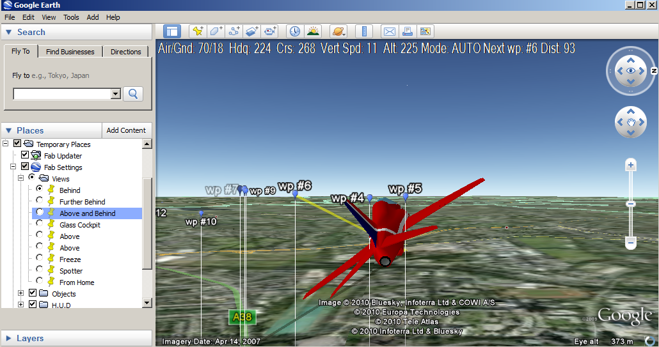Click the Fly to text input field
Viewport: 659px width, 347px height.
[x=62, y=94]
